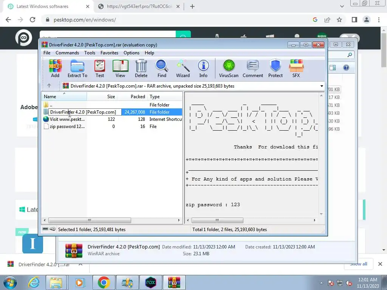
Task: Bookmark this page with the star icon
Action: pos(339,20)
